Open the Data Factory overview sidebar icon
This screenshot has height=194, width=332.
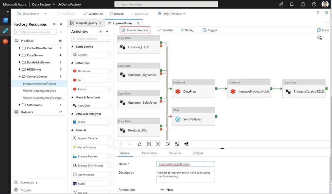5,20
